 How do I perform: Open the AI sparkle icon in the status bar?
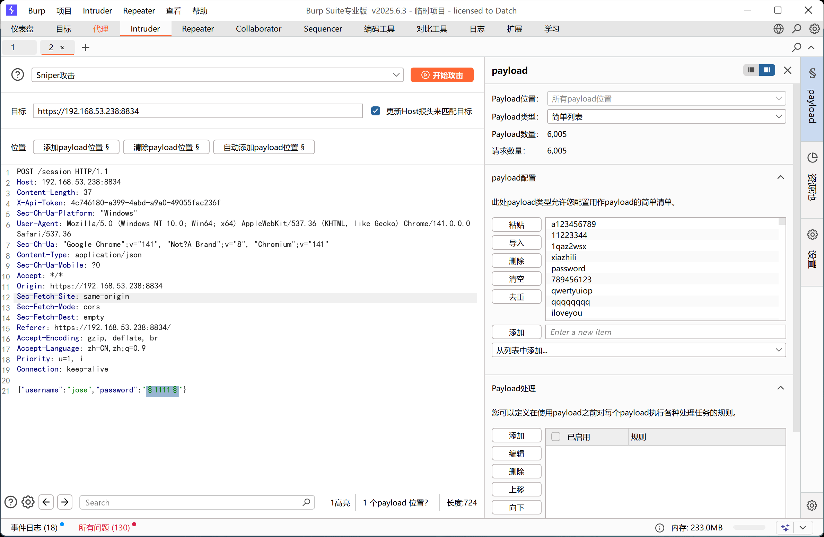[785, 528]
